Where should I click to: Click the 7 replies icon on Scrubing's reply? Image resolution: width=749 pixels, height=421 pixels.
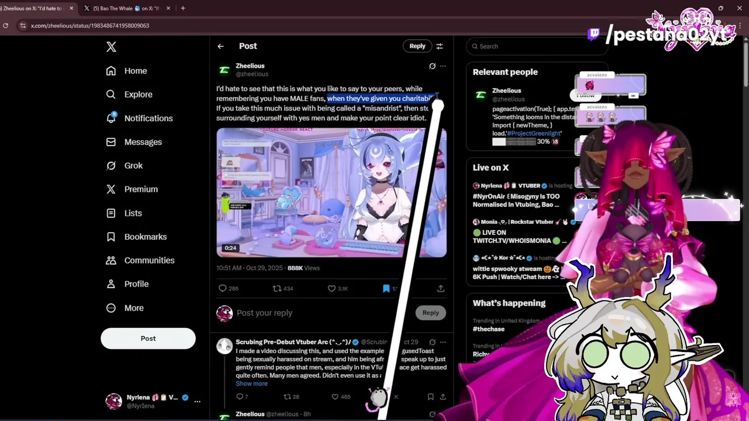239,397
